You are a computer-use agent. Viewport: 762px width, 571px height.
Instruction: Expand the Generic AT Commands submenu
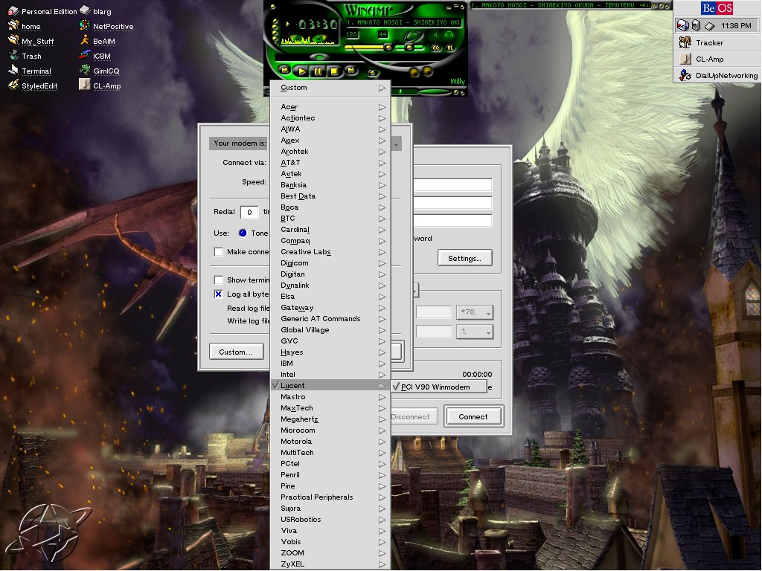[330, 319]
